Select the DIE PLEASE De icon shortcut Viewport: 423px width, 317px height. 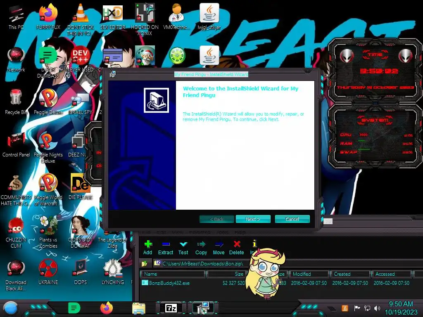(81, 187)
